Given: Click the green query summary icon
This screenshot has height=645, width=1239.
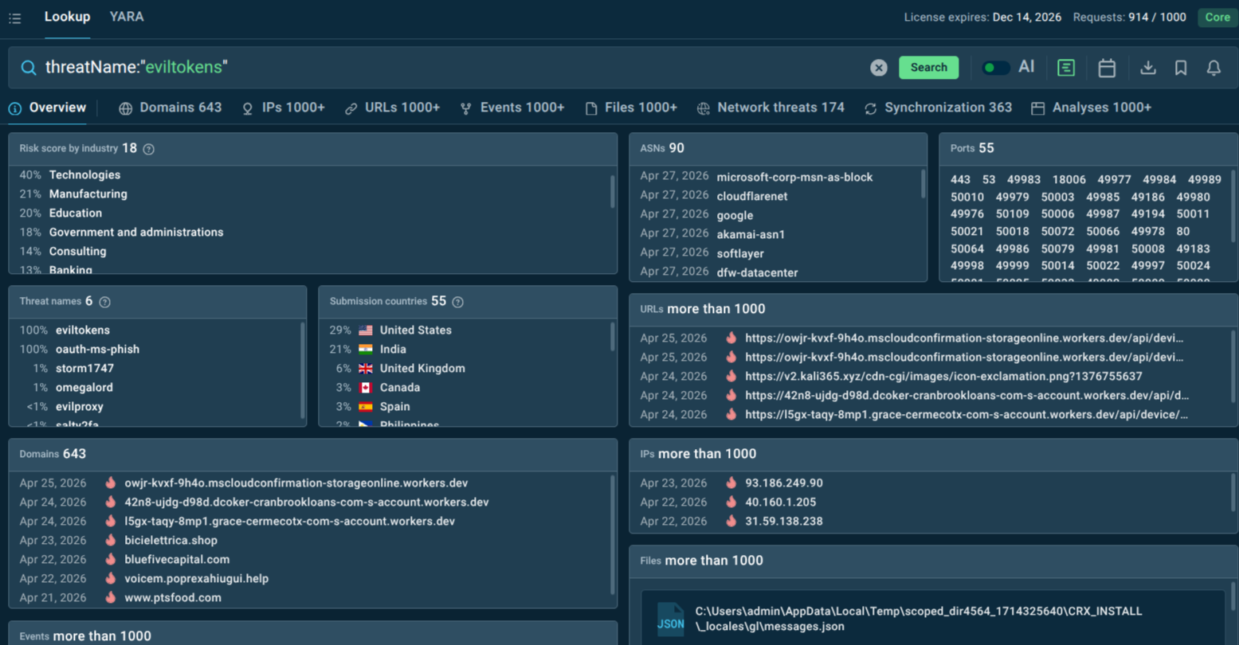Looking at the screenshot, I should point(1065,68).
